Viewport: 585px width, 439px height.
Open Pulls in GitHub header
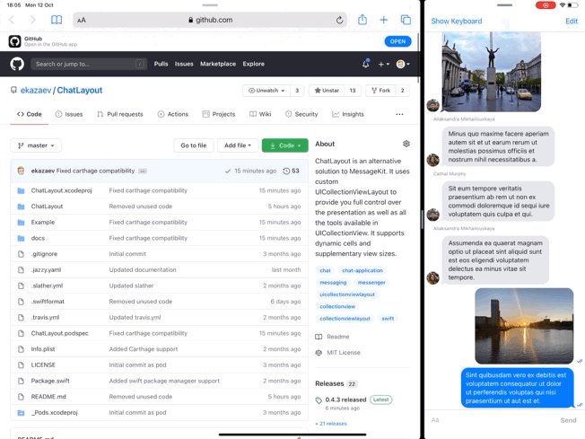pos(161,64)
